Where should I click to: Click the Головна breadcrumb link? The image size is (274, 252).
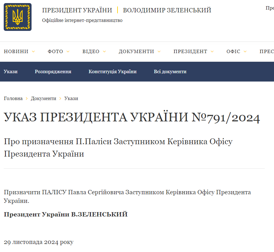pos(13,98)
